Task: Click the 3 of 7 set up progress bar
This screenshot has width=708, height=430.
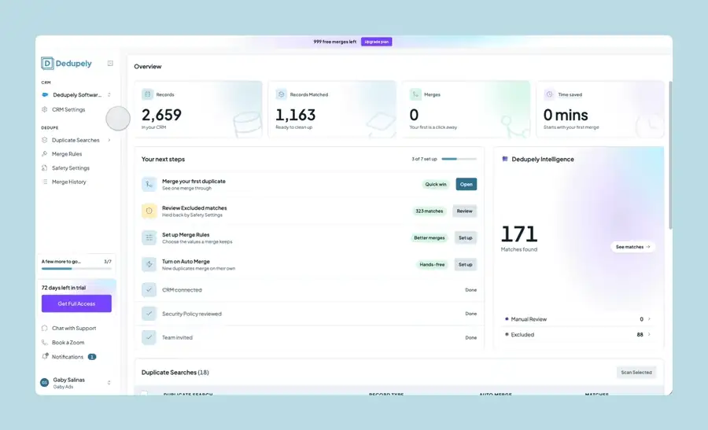Action: point(459,159)
